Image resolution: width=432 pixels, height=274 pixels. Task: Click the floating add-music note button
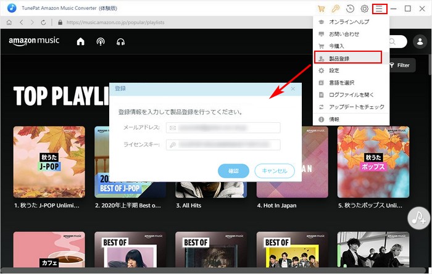[x=419, y=218]
